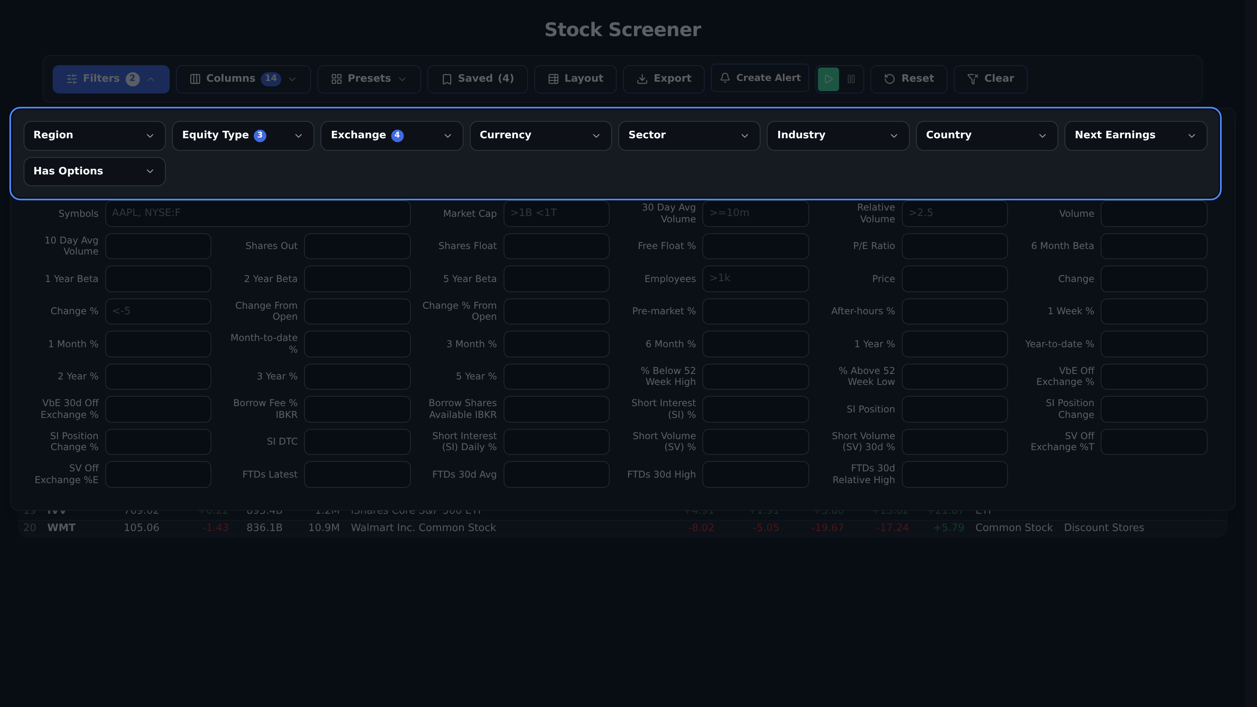
Task: Expand the Sector dropdown
Action: click(x=689, y=136)
